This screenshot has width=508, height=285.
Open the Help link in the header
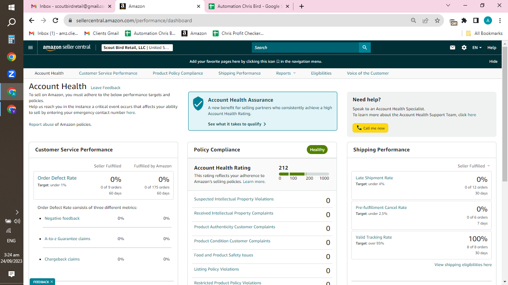(492, 47)
